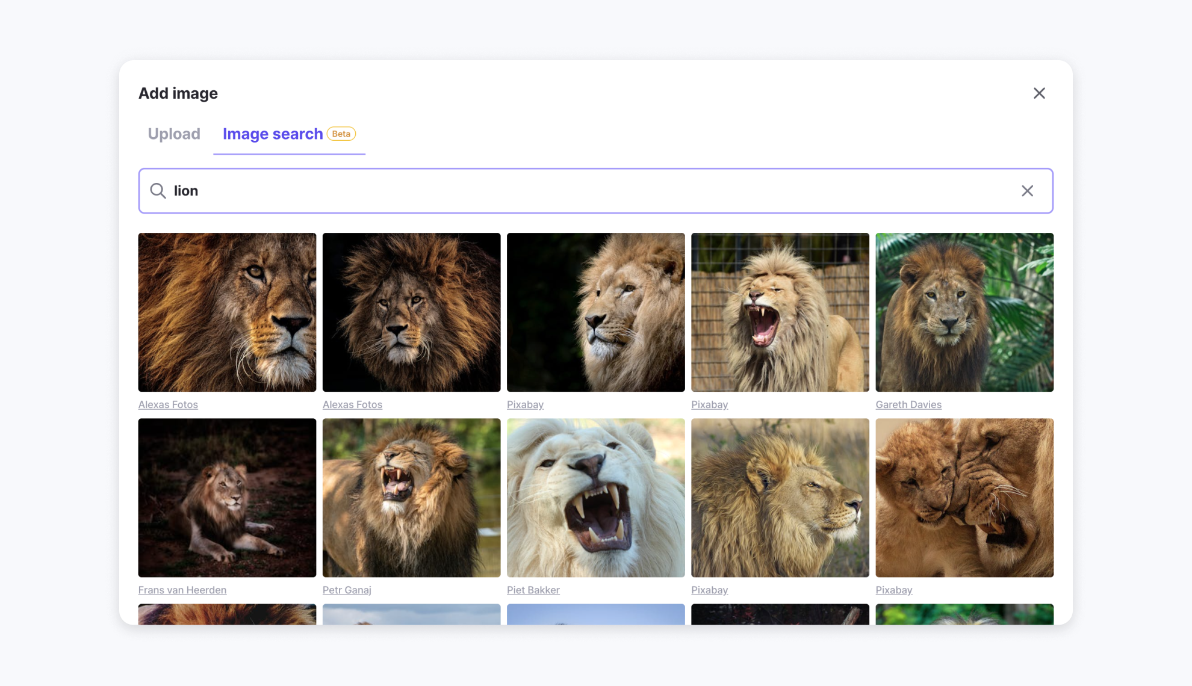Choose the roaring lion by the fence

click(x=780, y=312)
